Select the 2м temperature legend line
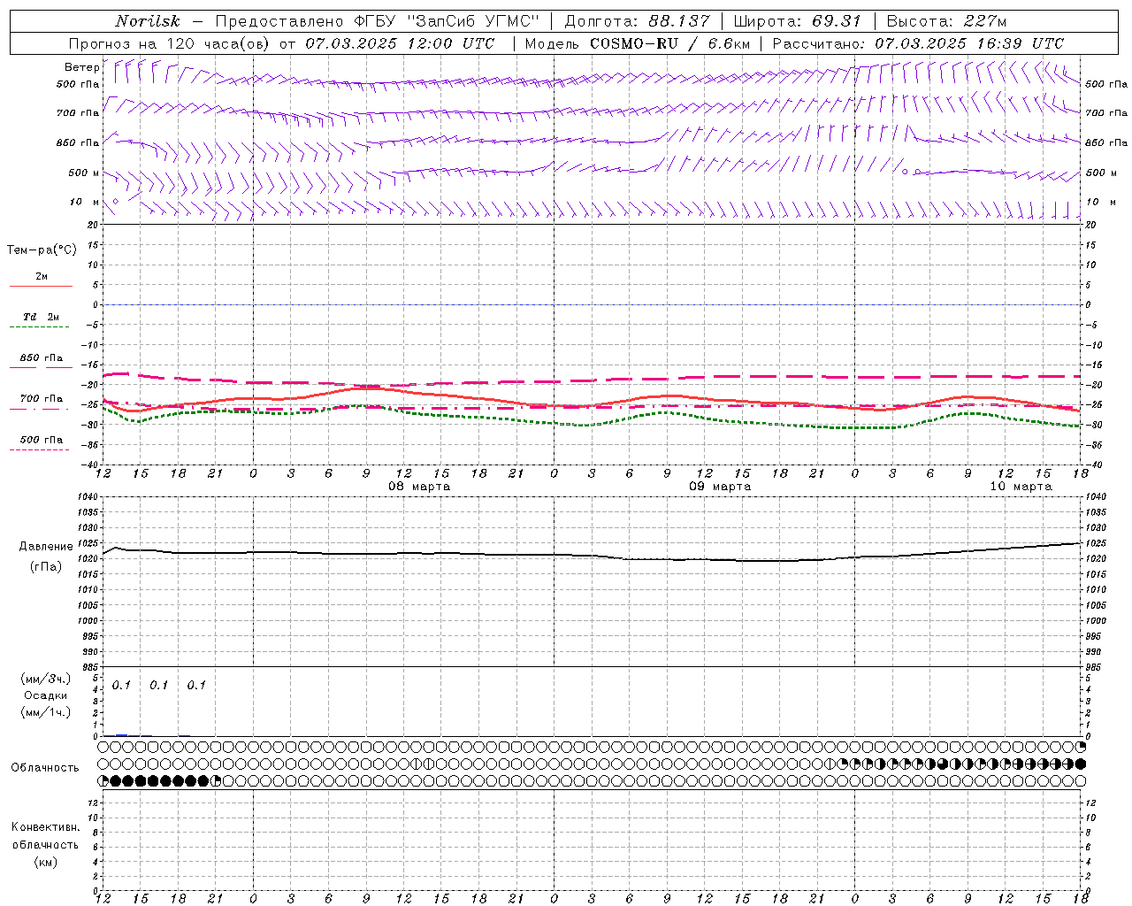1132x906 pixels. click(41, 286)
